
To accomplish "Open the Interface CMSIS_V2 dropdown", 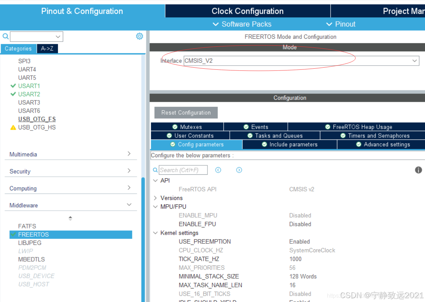I will [415, 60].
